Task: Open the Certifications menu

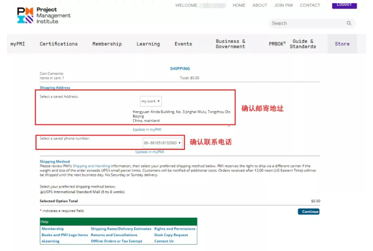Action: pos(58,44)
